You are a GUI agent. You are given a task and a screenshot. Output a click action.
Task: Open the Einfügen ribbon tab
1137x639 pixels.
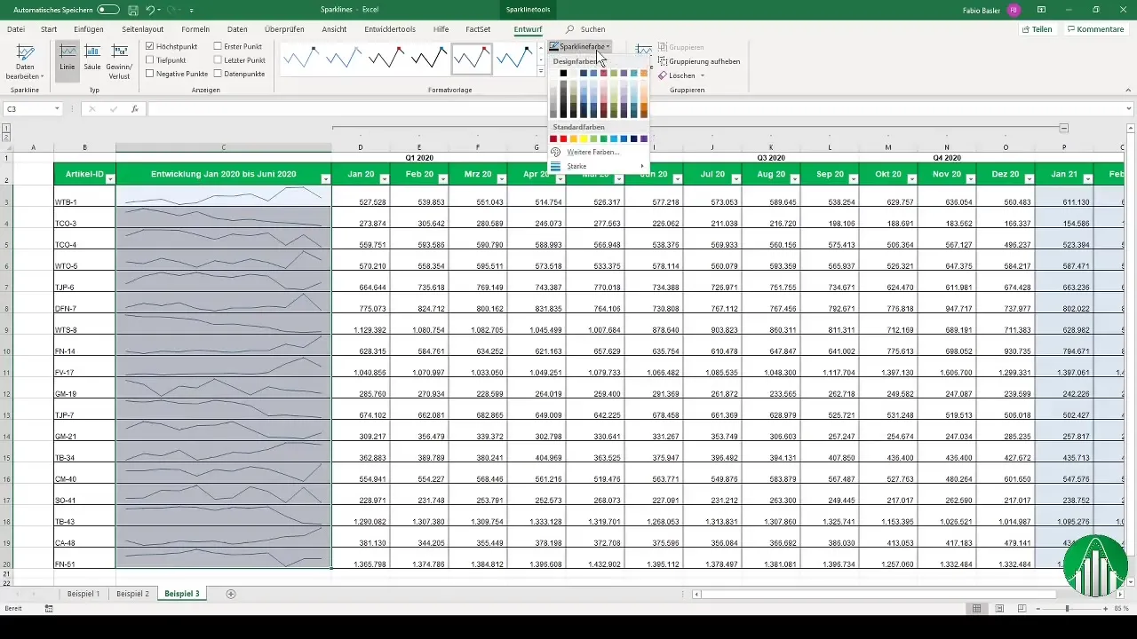click(x=89, y=29)
